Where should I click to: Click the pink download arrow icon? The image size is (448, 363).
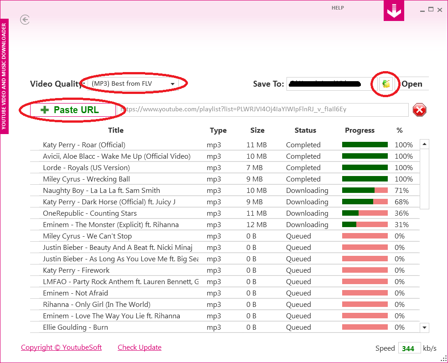[x=394, y=11]
